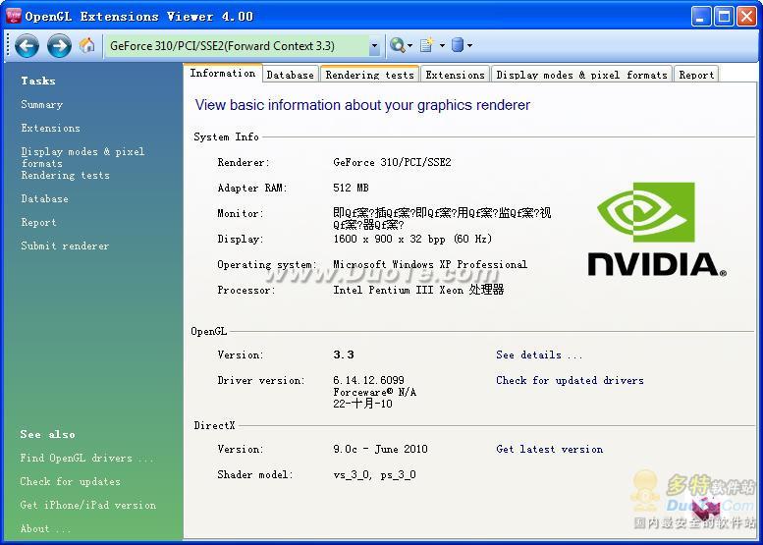
Task: Click Get iPhone/iPad version link
Action: pos(88,505)
